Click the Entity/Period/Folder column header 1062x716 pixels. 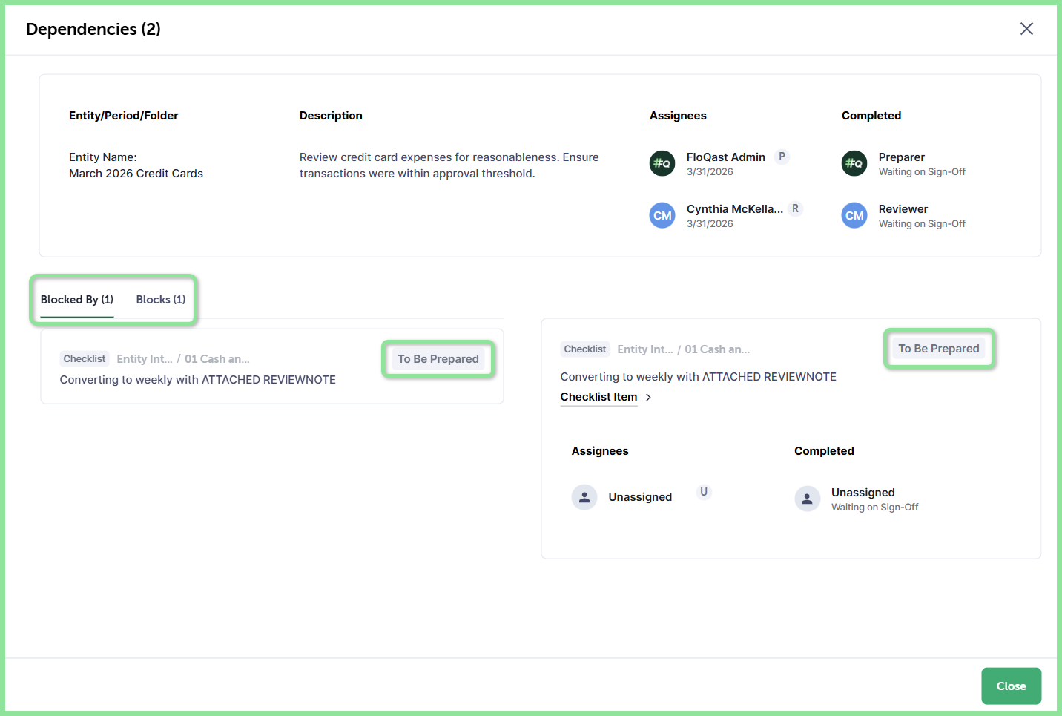(124, 116)
